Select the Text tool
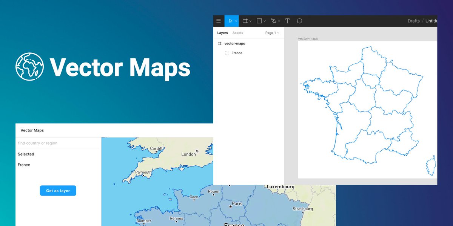Viewport: 453px width, 226px height. pyautogui.click(x=287, y=21)
